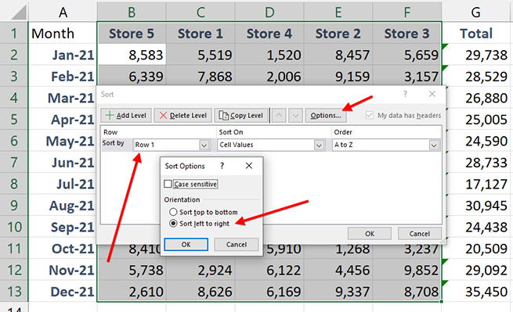Select Sort top to bottom radio button
This screenshot has width=513, height=312.
[x=173, y=212]
